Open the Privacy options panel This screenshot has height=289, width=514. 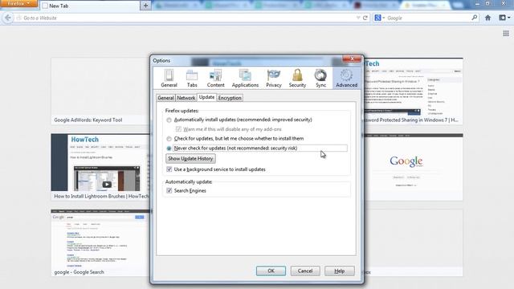click(274, 78)
